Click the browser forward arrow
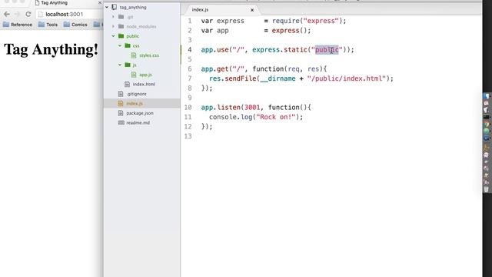 17,14
